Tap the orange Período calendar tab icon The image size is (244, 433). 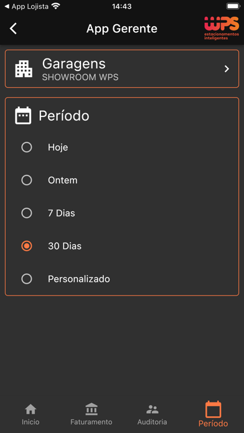tap(213, 409)
